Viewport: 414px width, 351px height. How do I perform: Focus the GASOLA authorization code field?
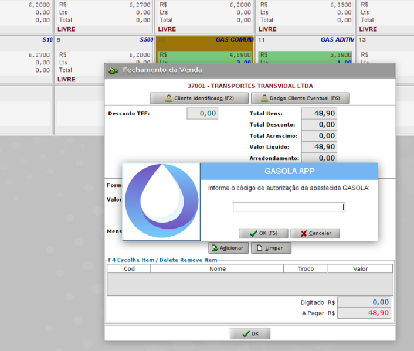pos(289,207)
